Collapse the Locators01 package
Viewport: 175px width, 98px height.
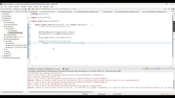tap(5, 29)
